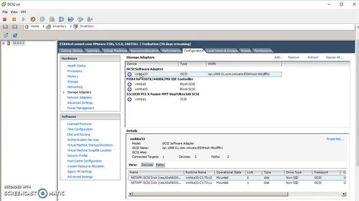Click Rescan All... link
The image size is (359, 201).
click(x=334, y=58)
